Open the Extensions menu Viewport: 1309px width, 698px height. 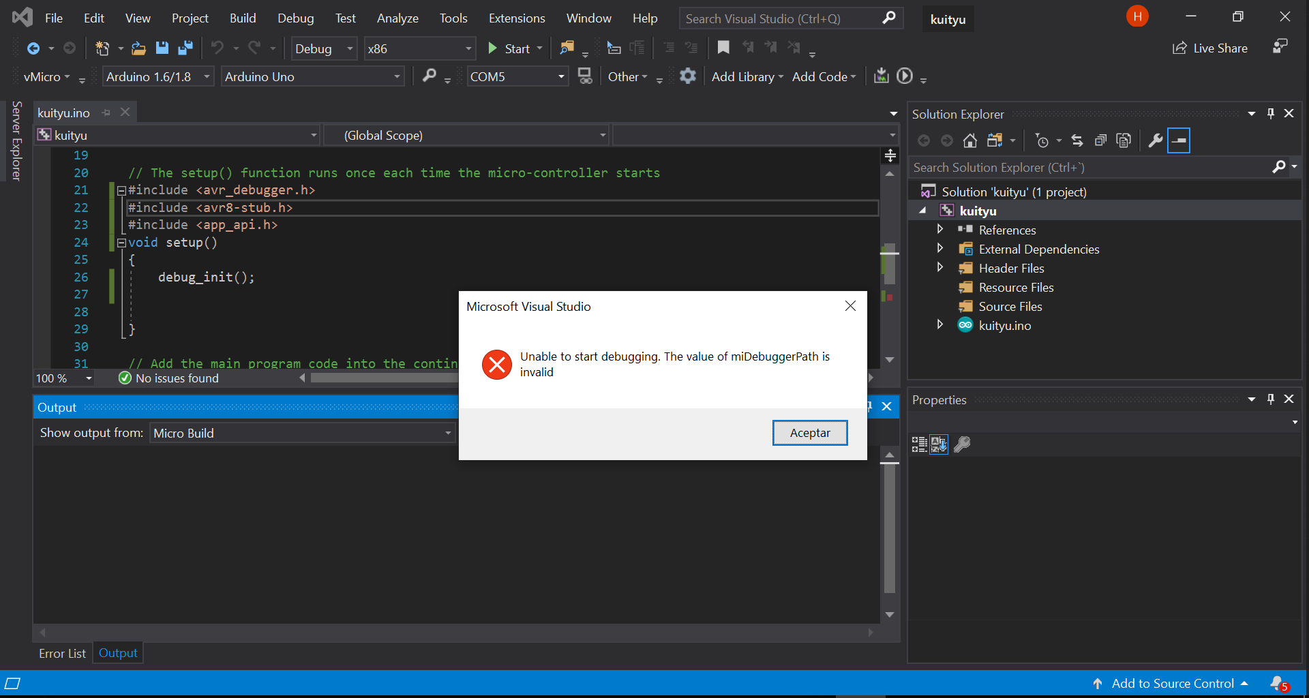[517, 18]
